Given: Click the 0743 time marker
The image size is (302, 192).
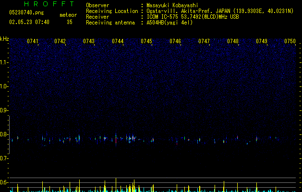Looking at the screenshot, I should tap(89, 41).
